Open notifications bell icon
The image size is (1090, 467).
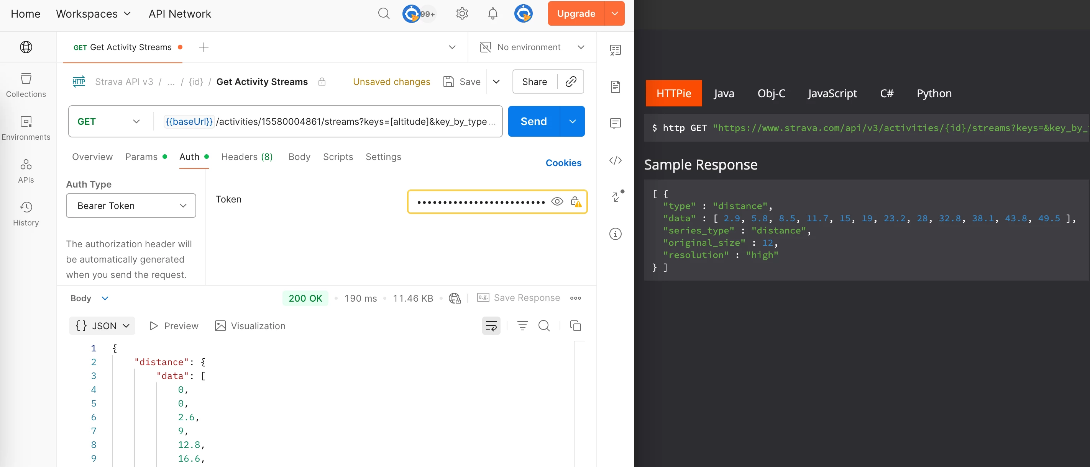click(x=492, y=13)
